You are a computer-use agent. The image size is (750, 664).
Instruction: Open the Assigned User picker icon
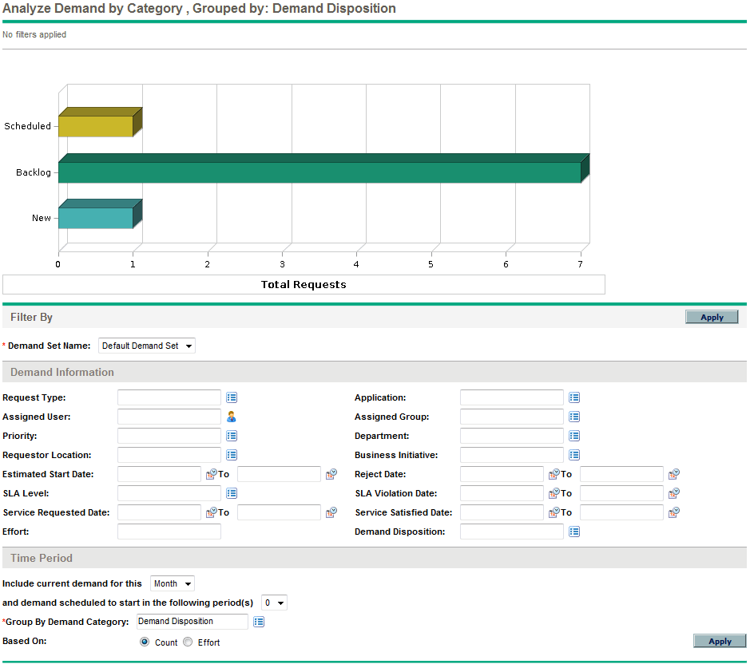click(232, 417)
